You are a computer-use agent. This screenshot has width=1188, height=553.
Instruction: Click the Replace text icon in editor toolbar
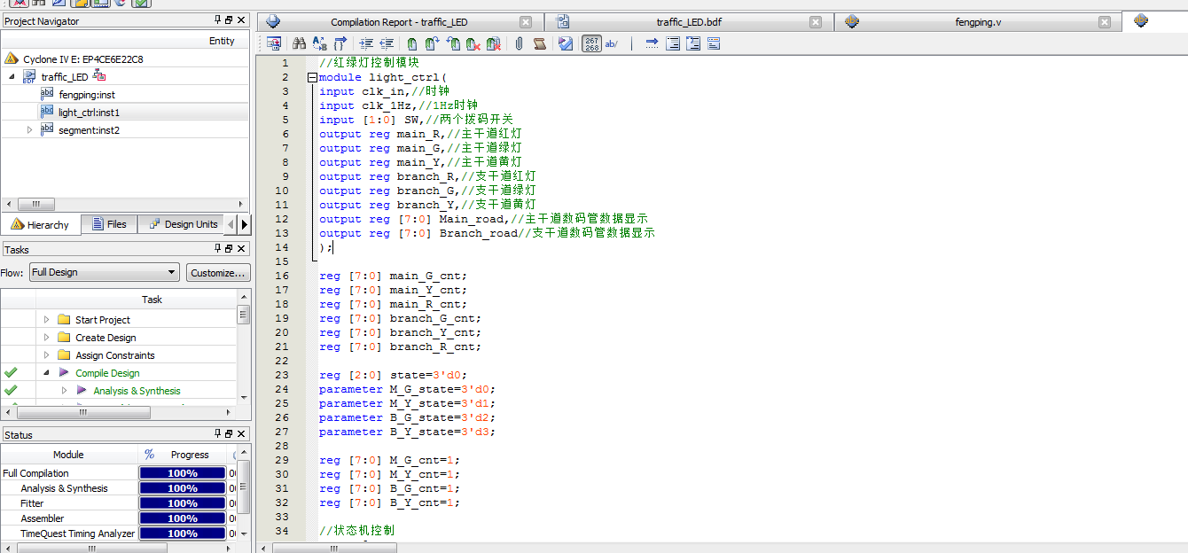[x=320, y=43]
